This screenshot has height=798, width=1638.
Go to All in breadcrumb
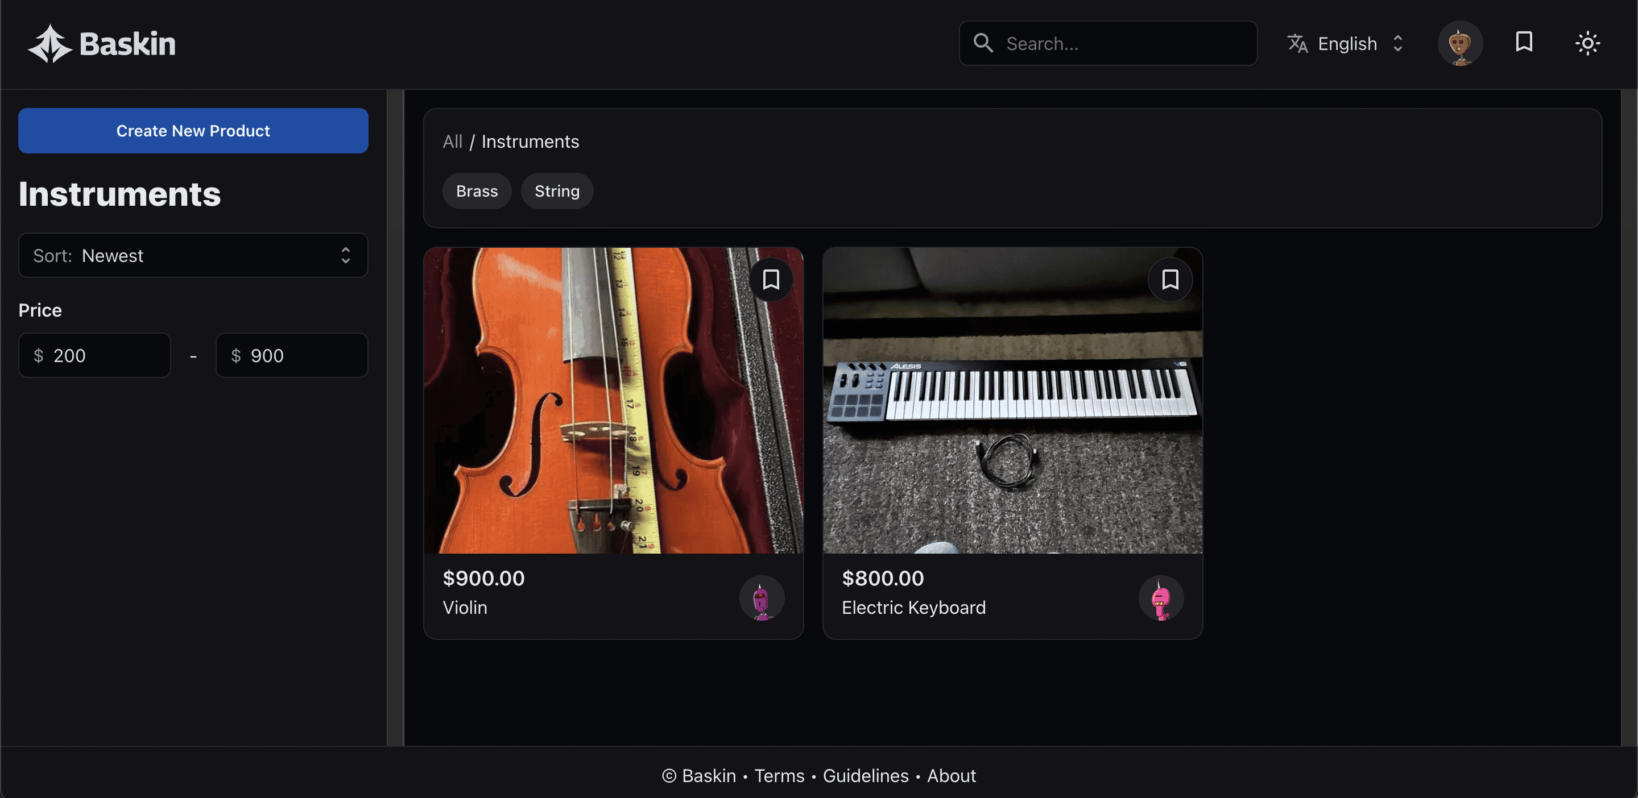pyautogui.click(x=452, y=141)
